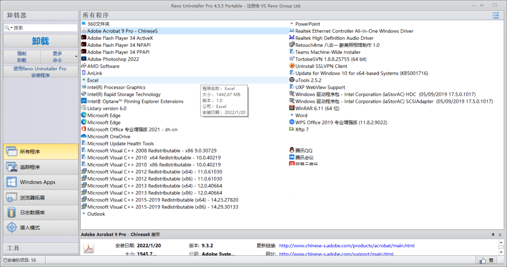Open the 网址 adobe support URL
This screenshot has height=267, width=507.
[336, 254]
